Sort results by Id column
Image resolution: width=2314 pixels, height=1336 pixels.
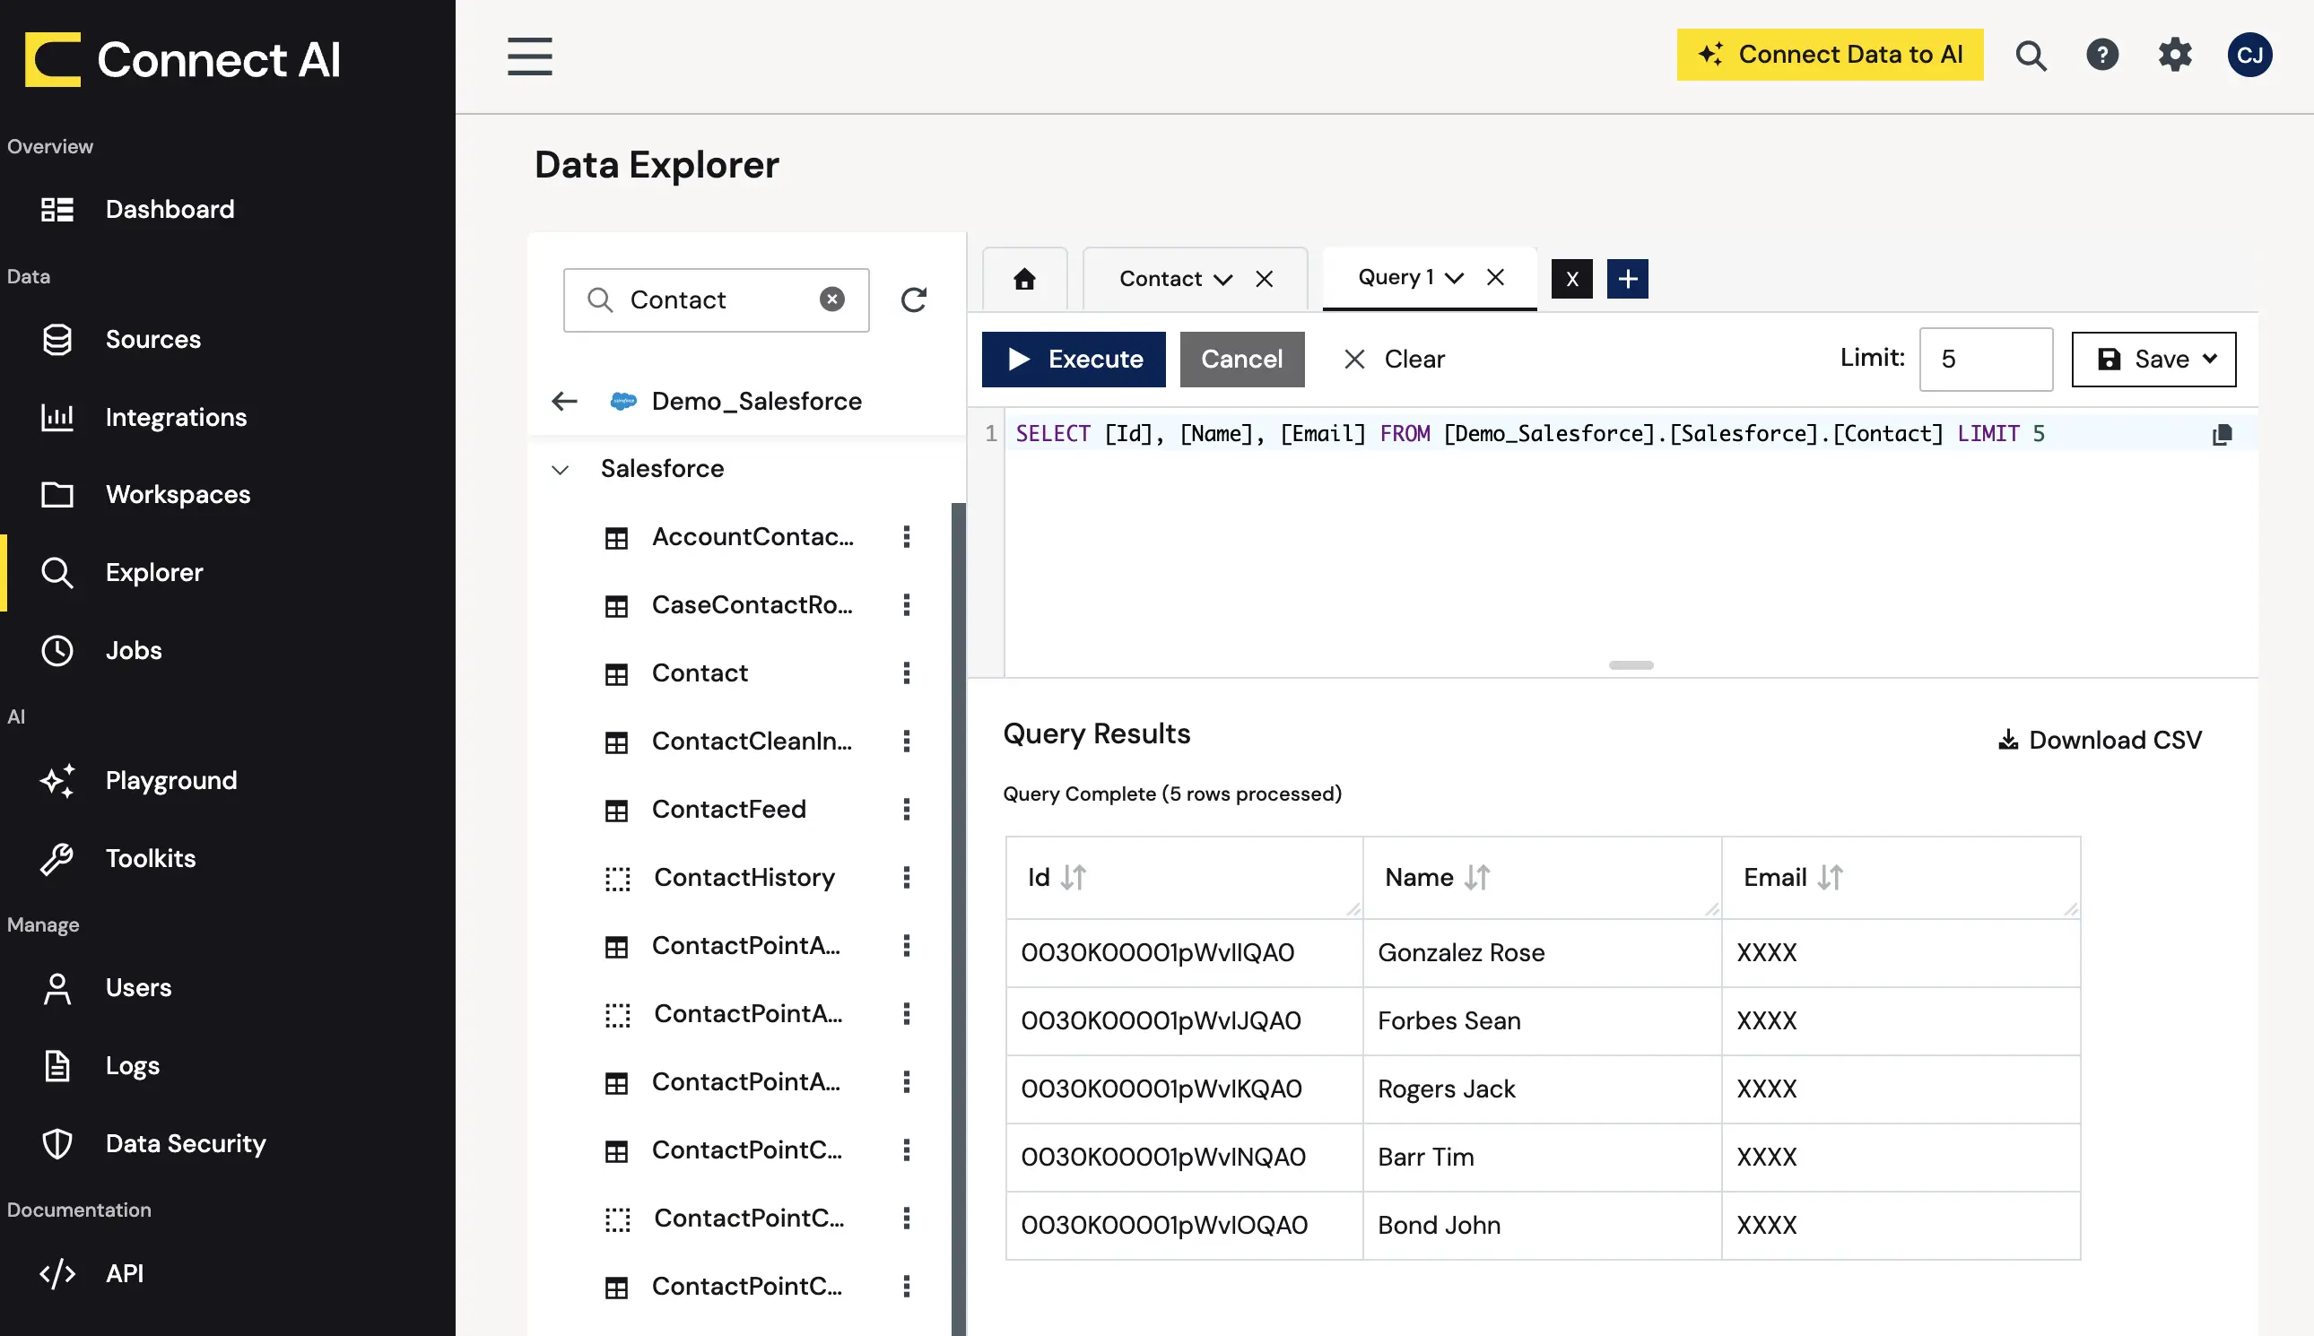point(1073,877)
